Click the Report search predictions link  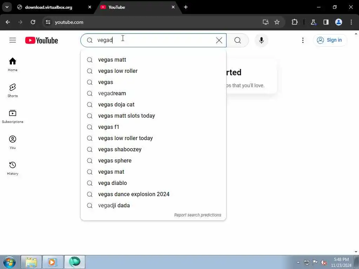pos(198,215)
